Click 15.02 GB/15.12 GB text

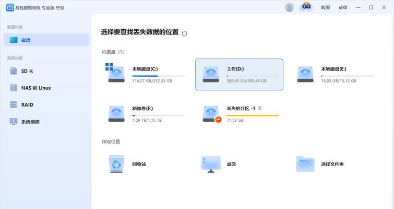click(x=339, y=81)
